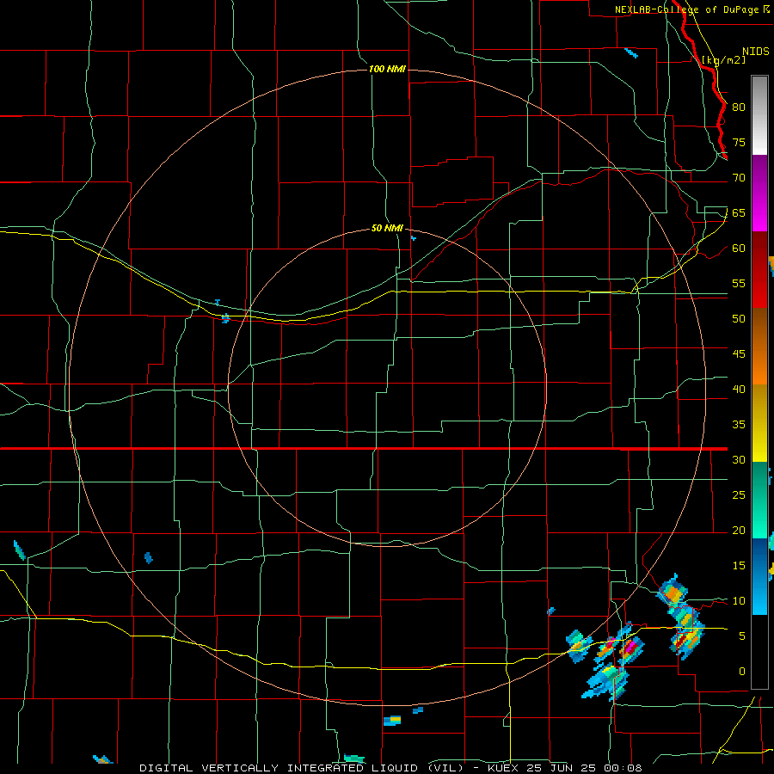Click the 45 value on the VIL scale
The height and width of the screenshot is (774, 774).
[739, 354]
